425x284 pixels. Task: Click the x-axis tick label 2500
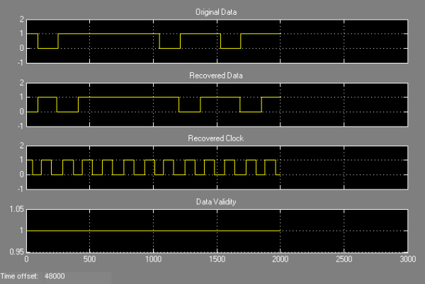click(x=344, y=259)
